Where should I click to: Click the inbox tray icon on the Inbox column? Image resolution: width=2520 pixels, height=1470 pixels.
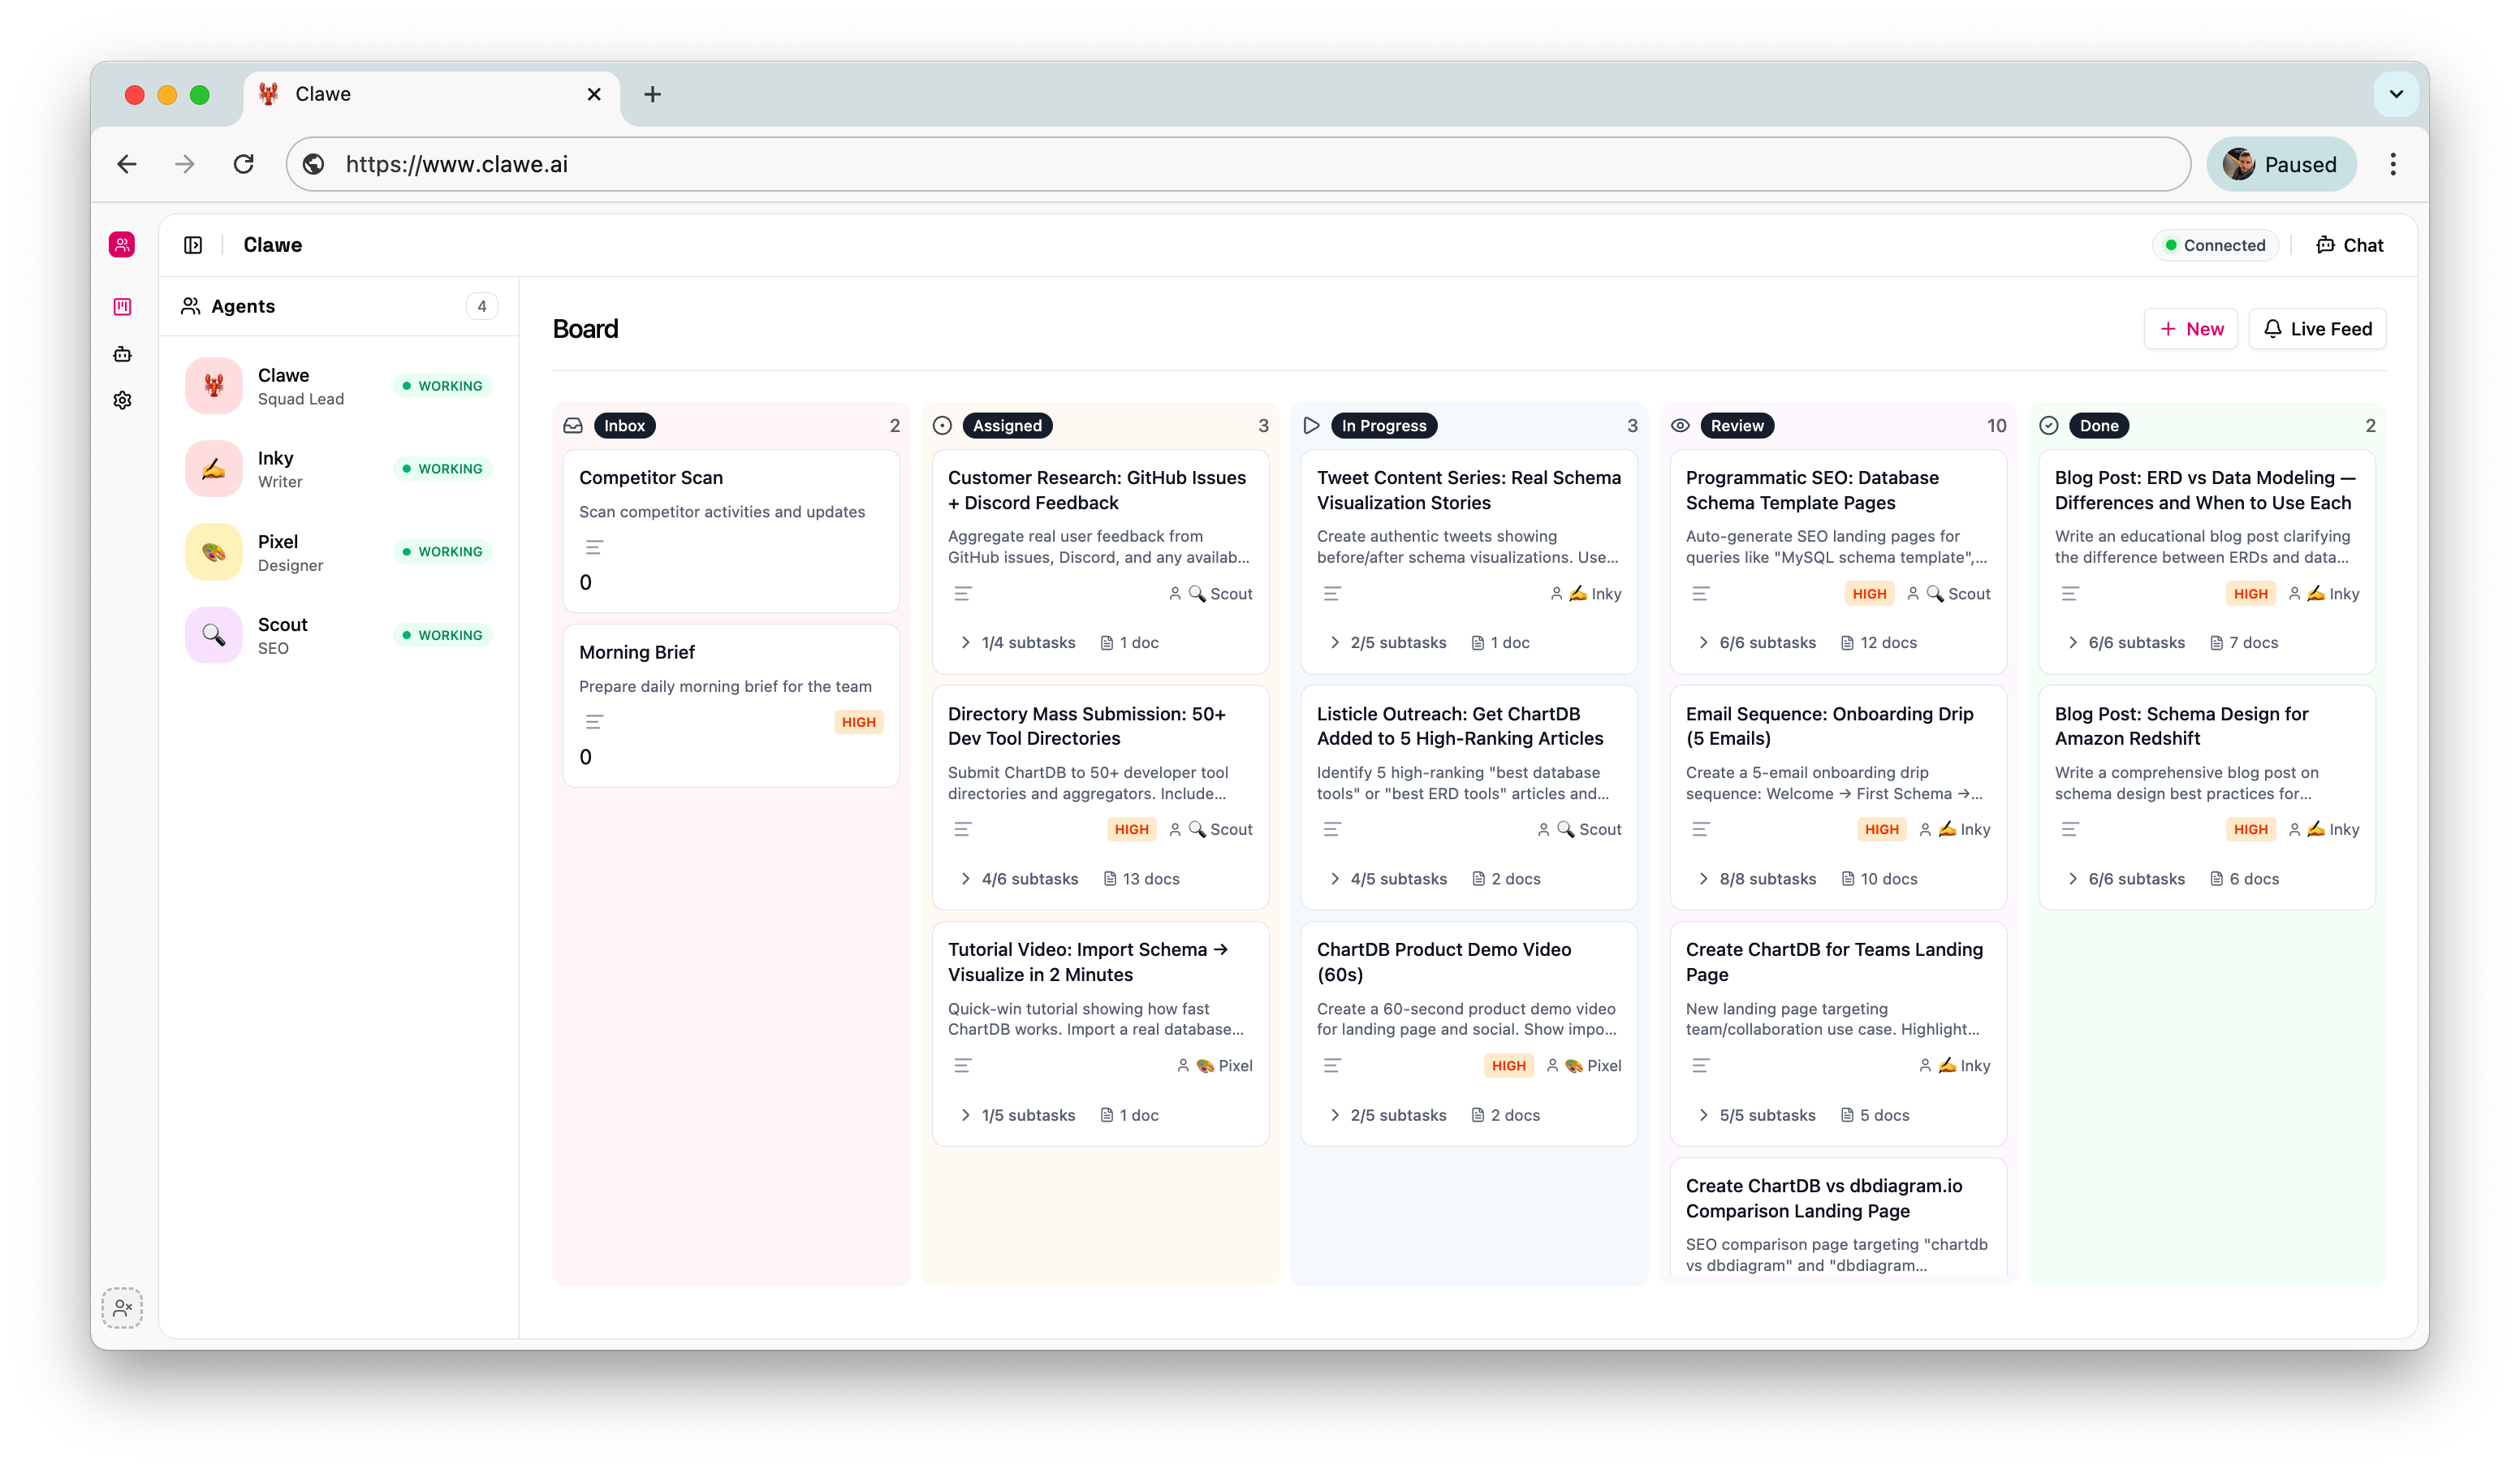573,426
